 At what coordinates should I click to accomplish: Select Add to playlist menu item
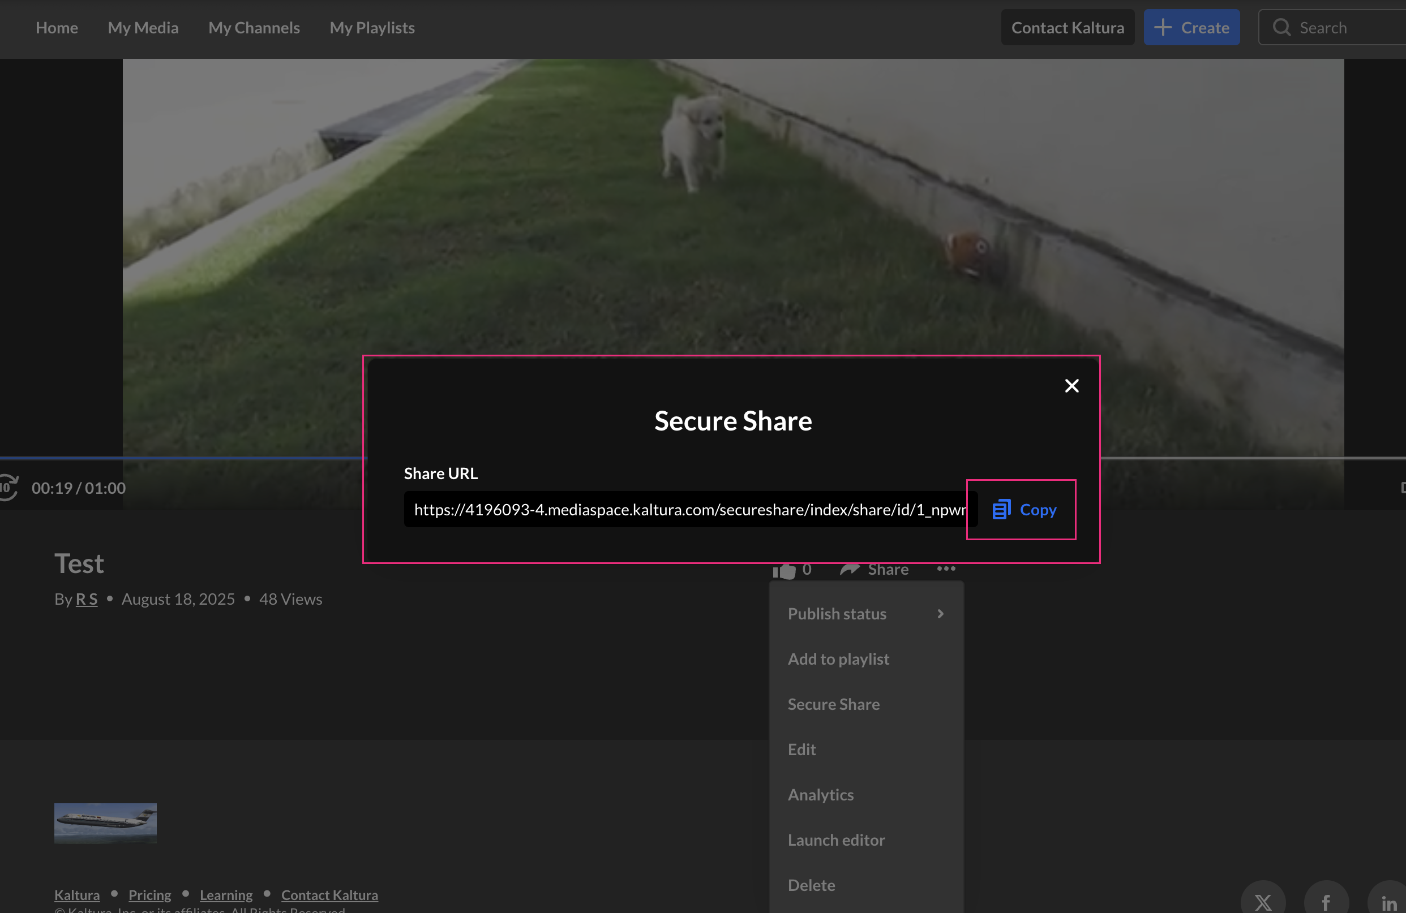[x=838, y=658]
